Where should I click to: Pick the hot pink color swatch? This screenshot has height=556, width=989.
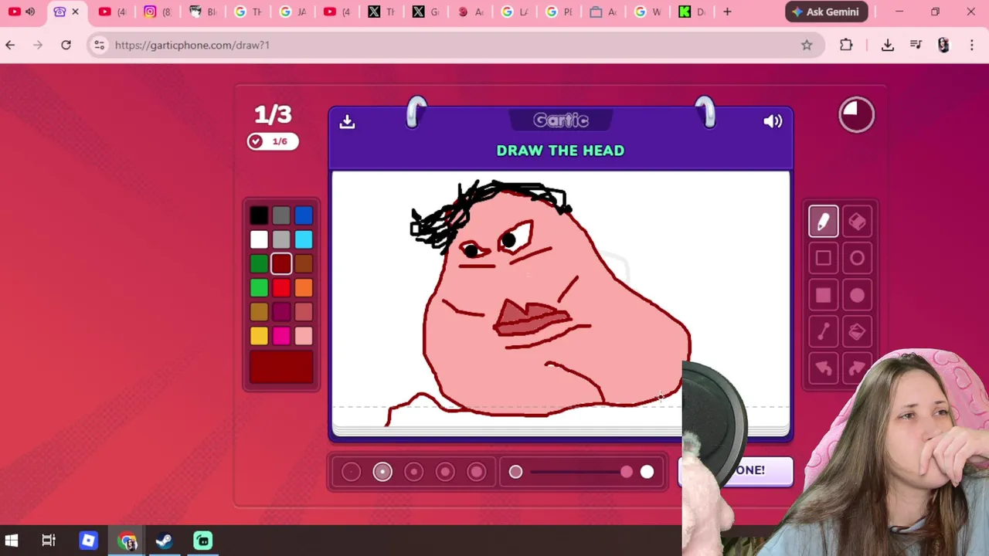pyautogui.click(x=281, y=336)
